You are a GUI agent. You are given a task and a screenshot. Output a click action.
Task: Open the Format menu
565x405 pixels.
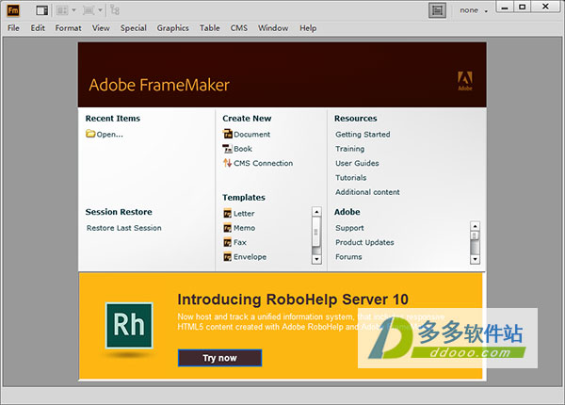[x=68, y=27]
